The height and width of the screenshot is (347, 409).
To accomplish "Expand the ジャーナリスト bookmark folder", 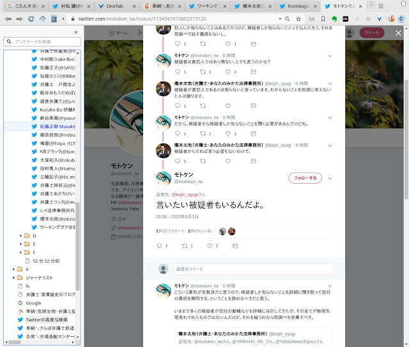I will pos(13,277).
